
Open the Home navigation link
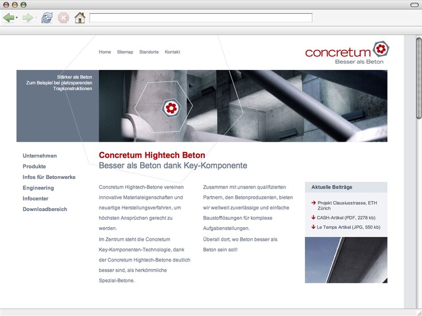pos(104,52)
